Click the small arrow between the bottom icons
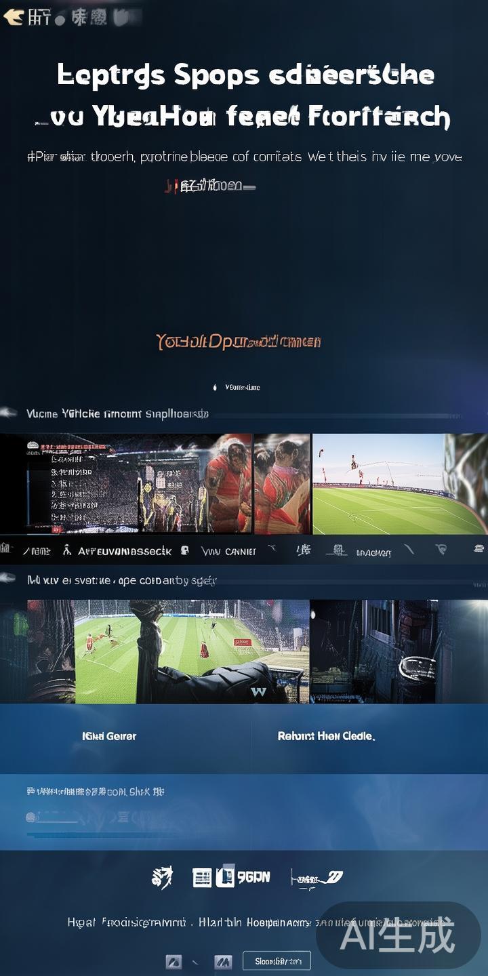488x976 pixels. [x=196, y=962]
